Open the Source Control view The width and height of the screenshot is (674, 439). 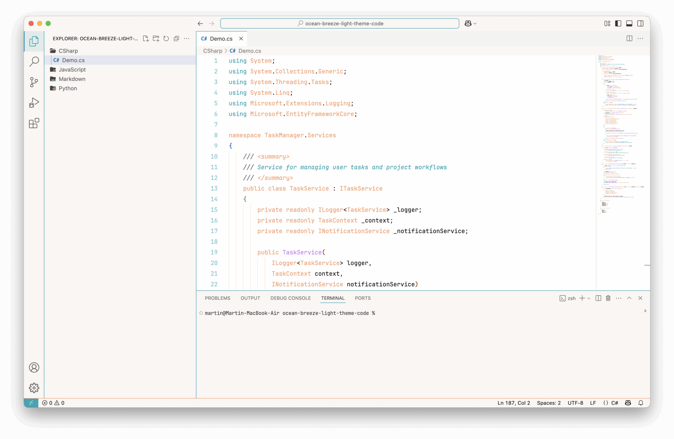(x=34, y=82)
